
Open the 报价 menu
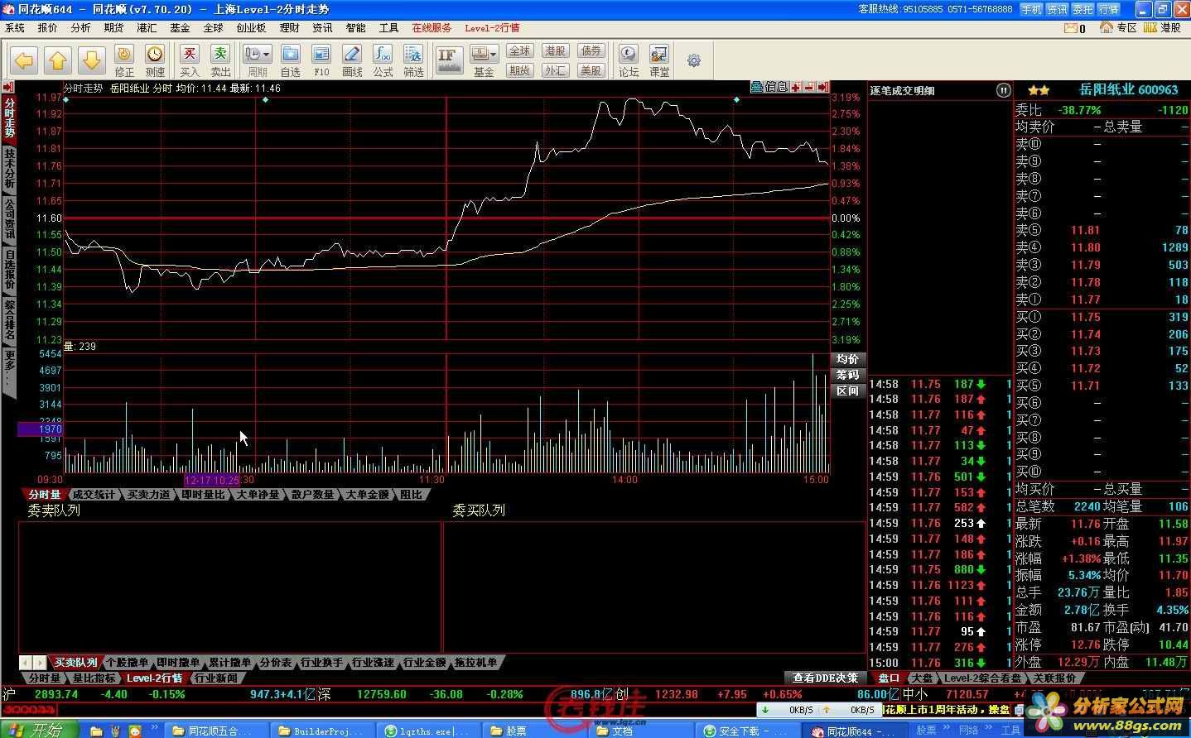pos(48,28)
